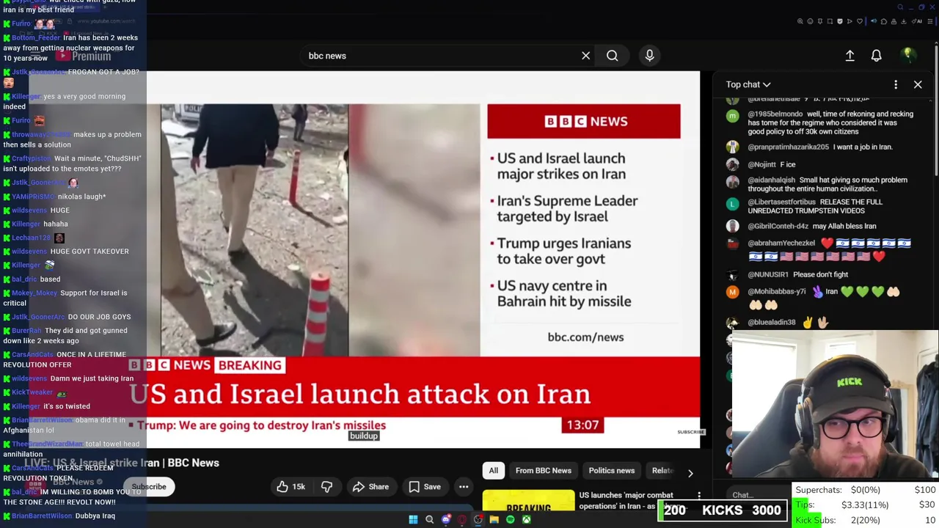
Task: Open the Windows Start menu
Action: point(413,519)
